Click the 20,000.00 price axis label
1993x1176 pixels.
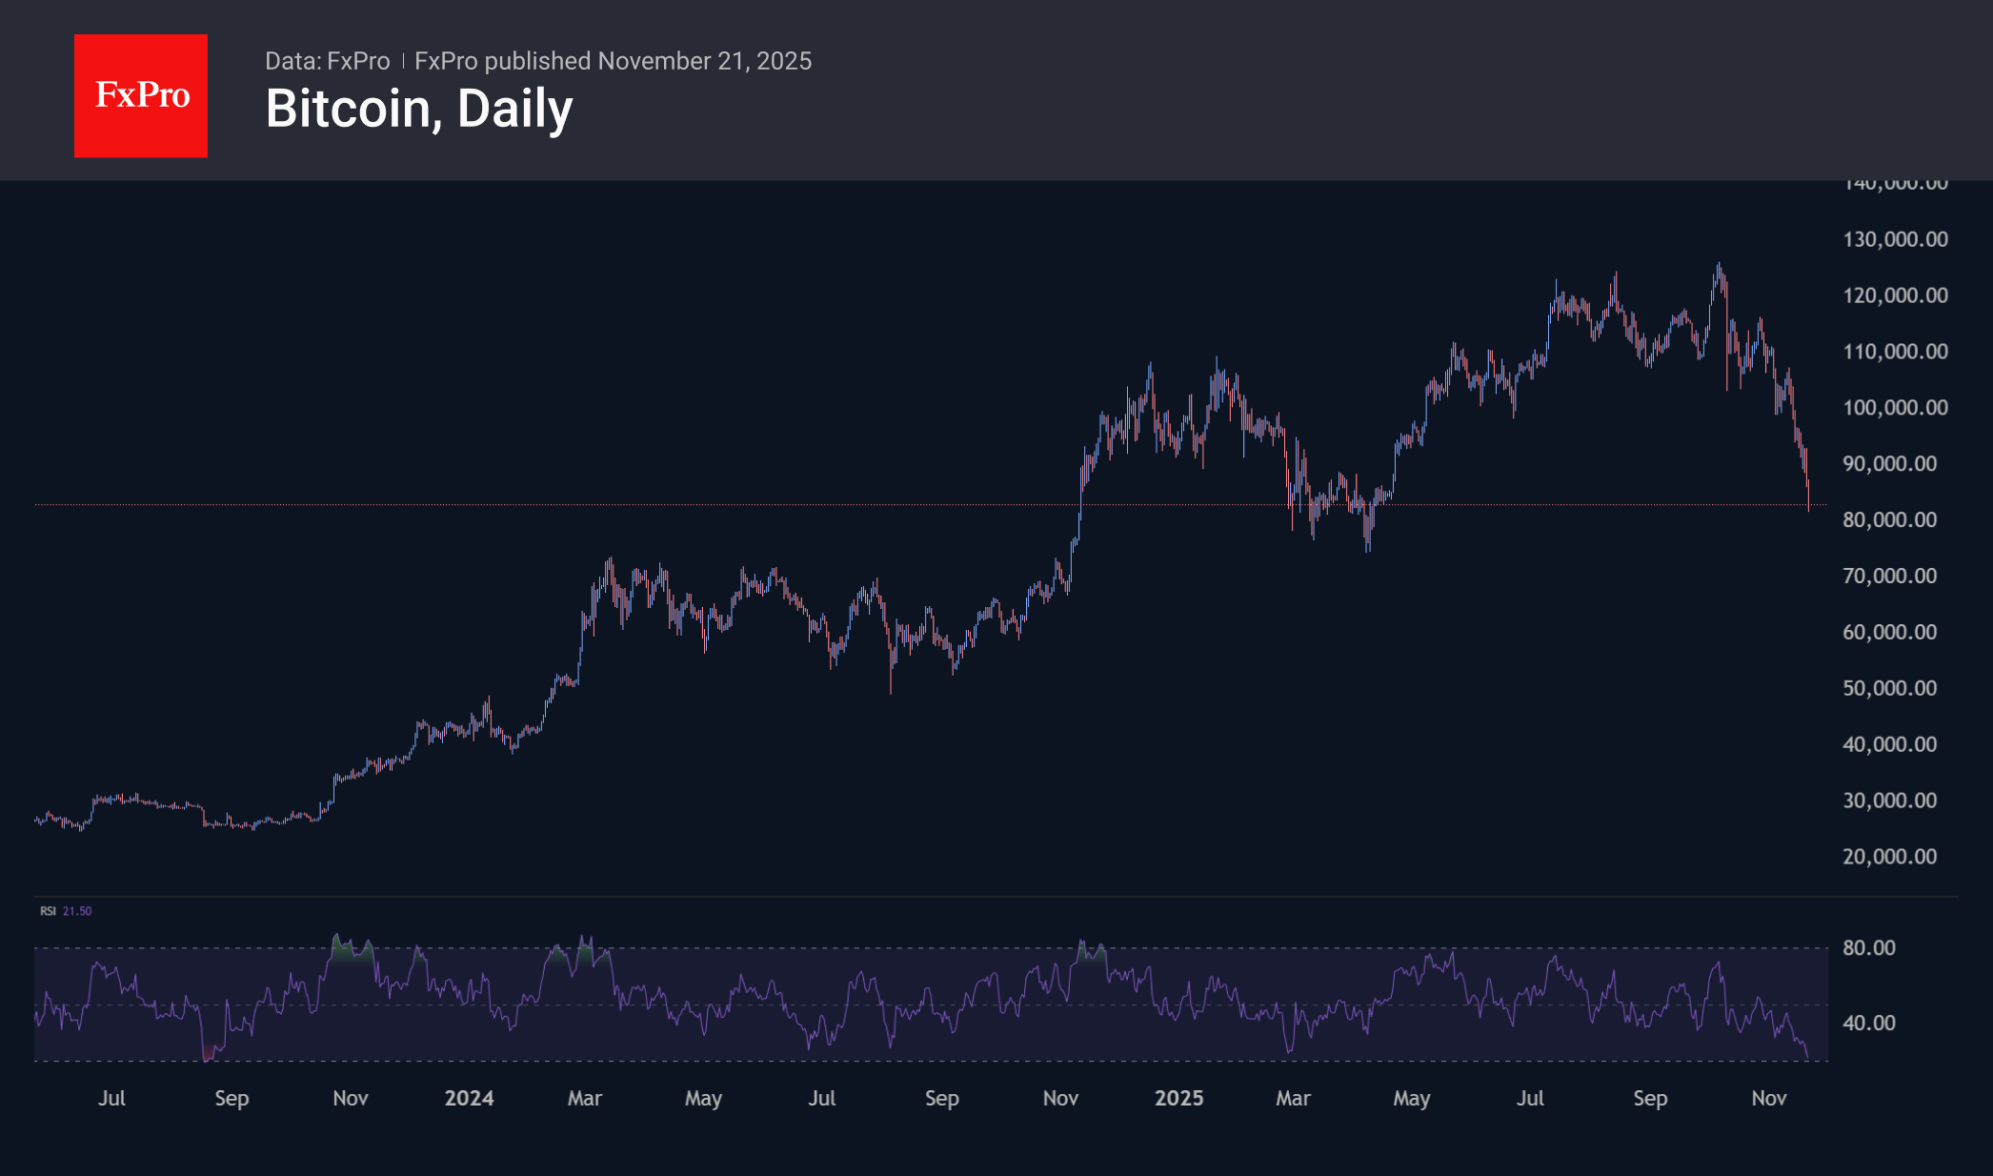(1889, 857)
